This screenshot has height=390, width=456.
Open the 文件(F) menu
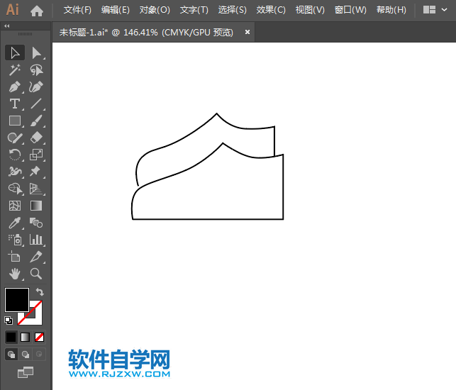[x=77, y=10]
